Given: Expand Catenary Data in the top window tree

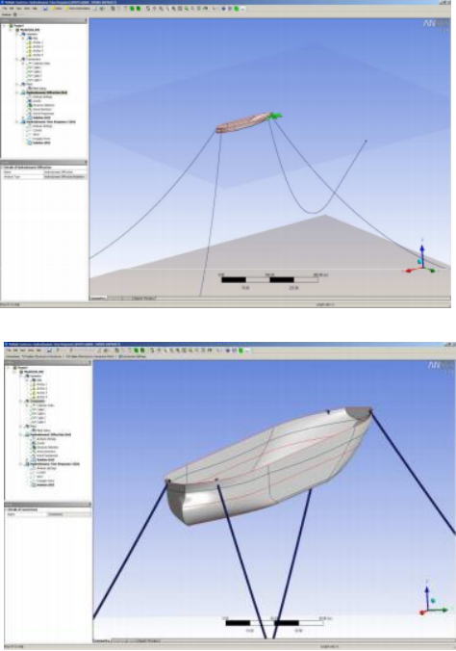Looking at the screenshot, I should (23, 64).
